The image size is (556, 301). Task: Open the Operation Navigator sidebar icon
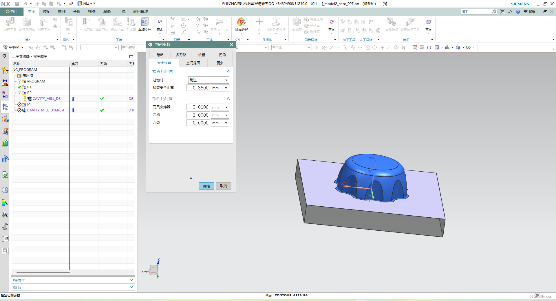(5, 107)
